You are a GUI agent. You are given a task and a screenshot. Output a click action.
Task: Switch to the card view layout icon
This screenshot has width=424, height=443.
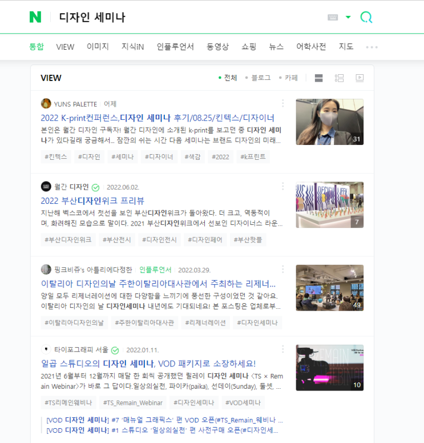318,78
